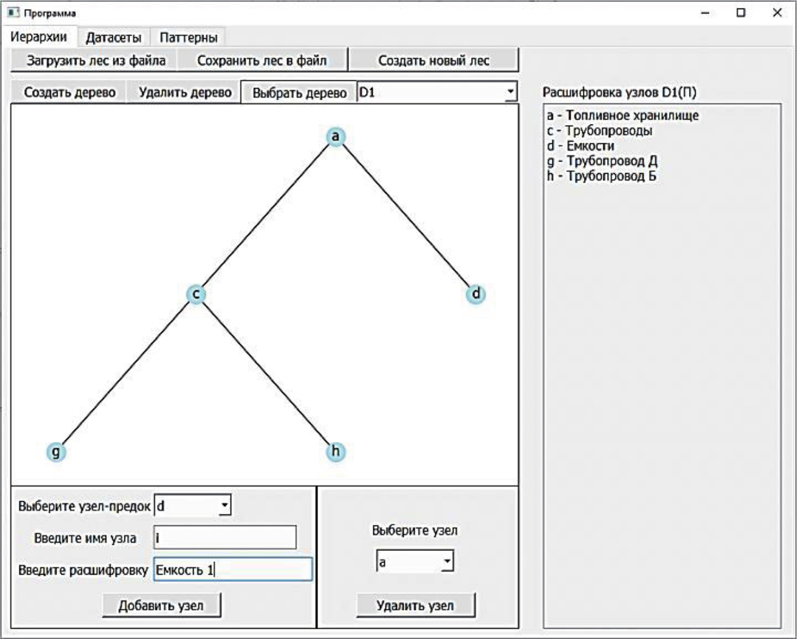Click the Введите расшифровку text field
Screen dimensions: 797x639
point(232,570)
